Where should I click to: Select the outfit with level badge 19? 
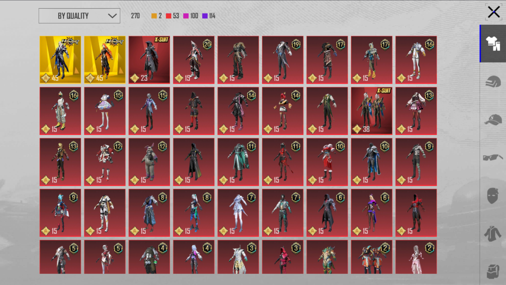tap(283, 60)
